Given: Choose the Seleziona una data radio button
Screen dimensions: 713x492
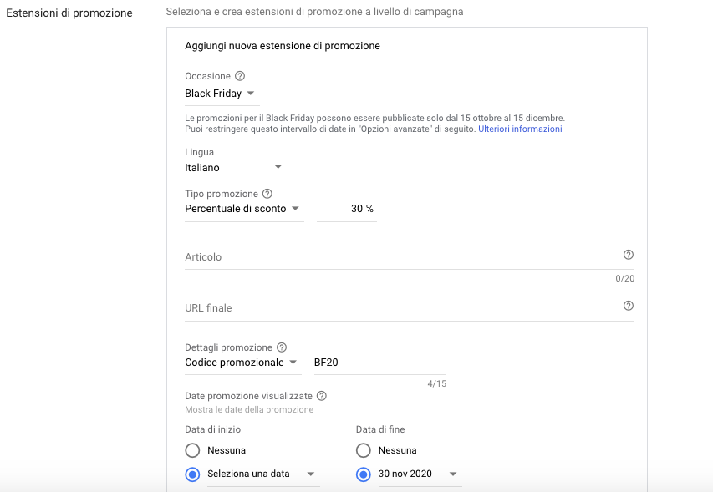Looking at the screenshot, I should coord(192,474).
